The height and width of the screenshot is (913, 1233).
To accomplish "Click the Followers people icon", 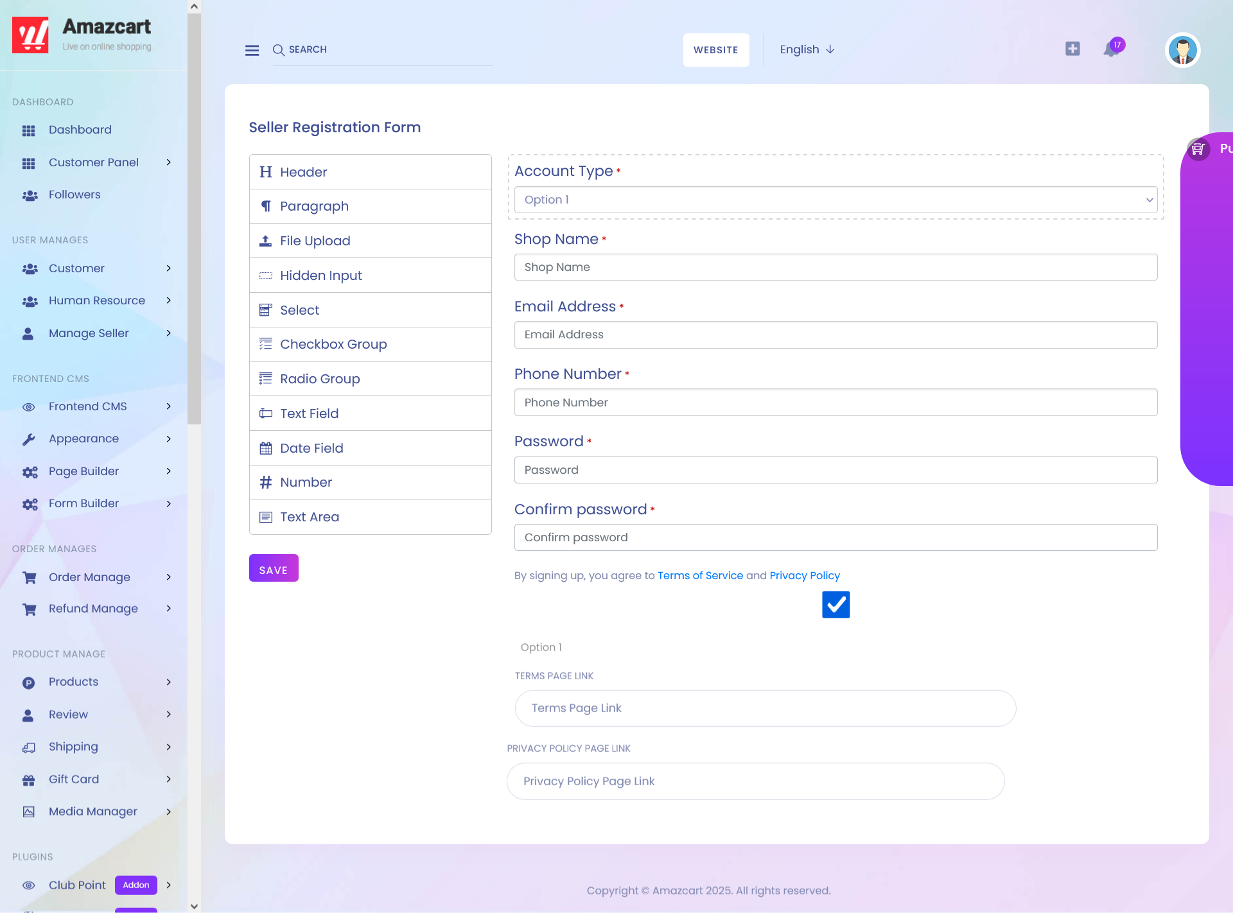I will [x=30, y=195].
